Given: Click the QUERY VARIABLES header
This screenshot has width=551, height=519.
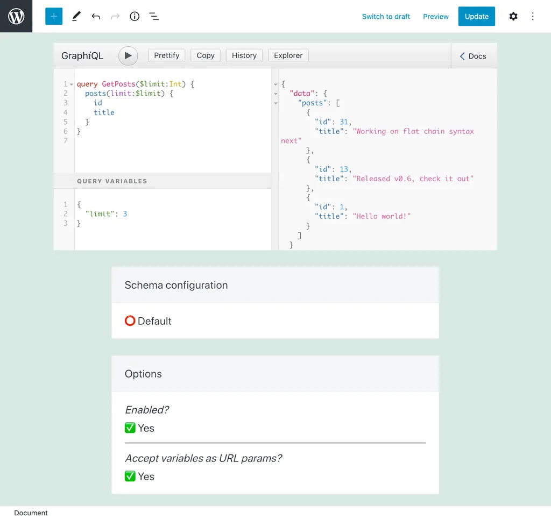Looking at the screenshot, I should (163, 181).
